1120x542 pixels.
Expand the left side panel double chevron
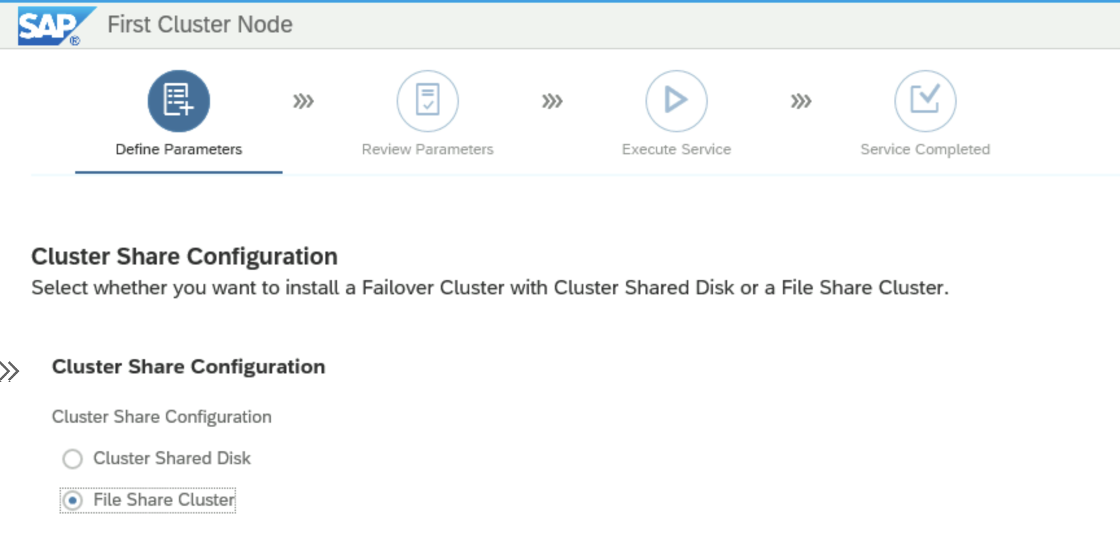click(10, 371)
